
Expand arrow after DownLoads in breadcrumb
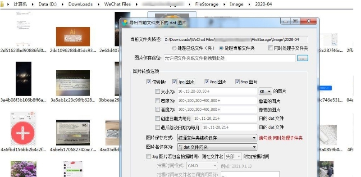(98, 4)
